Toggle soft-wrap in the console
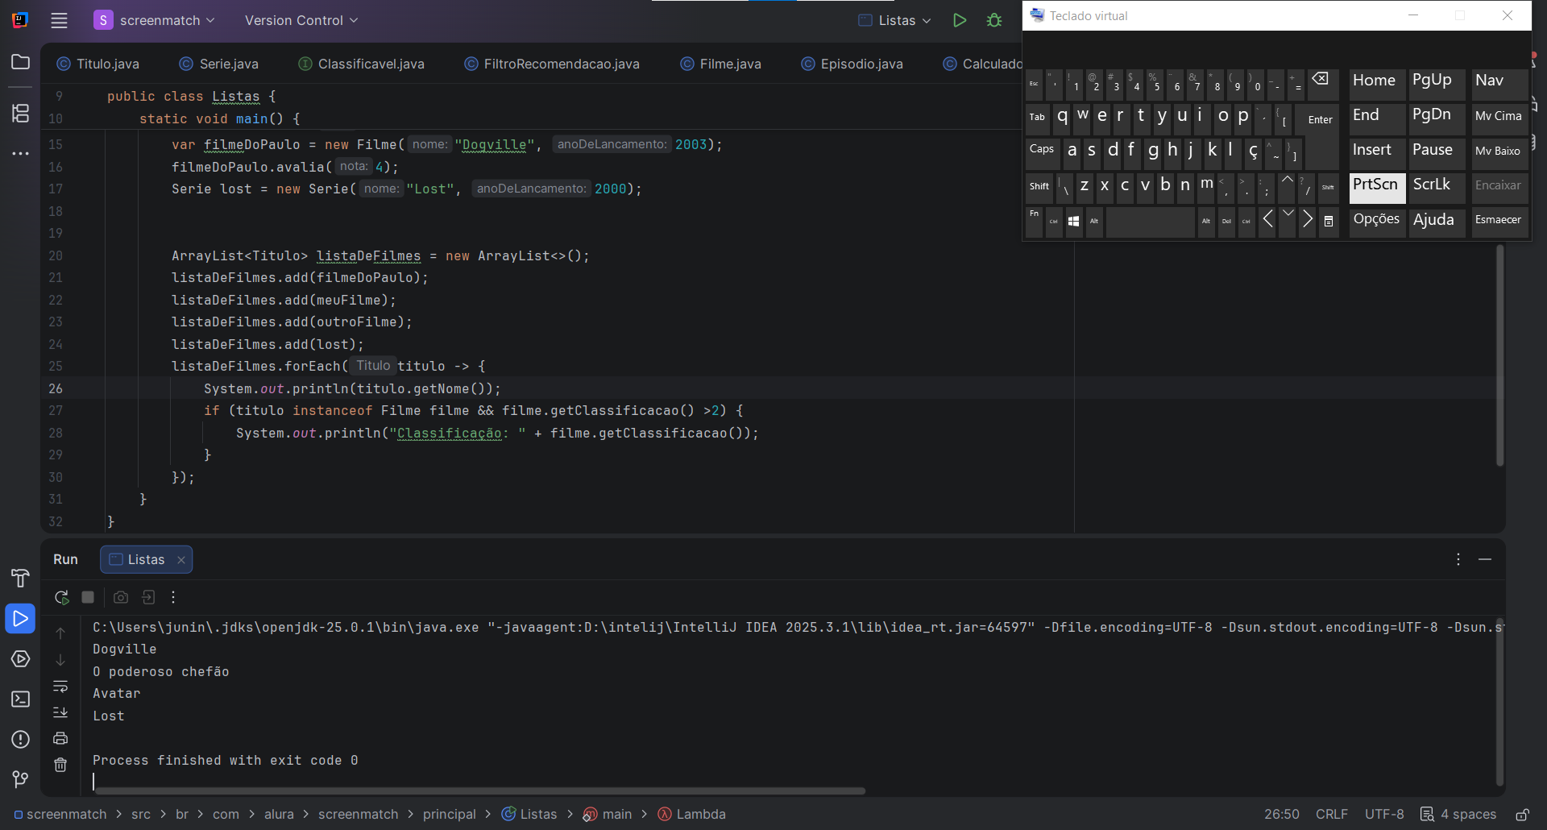The image size is (1547, 830). 60,687
